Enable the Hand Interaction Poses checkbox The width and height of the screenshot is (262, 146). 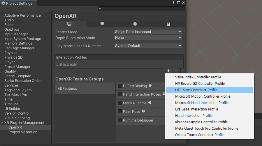[x=120, y=94]
